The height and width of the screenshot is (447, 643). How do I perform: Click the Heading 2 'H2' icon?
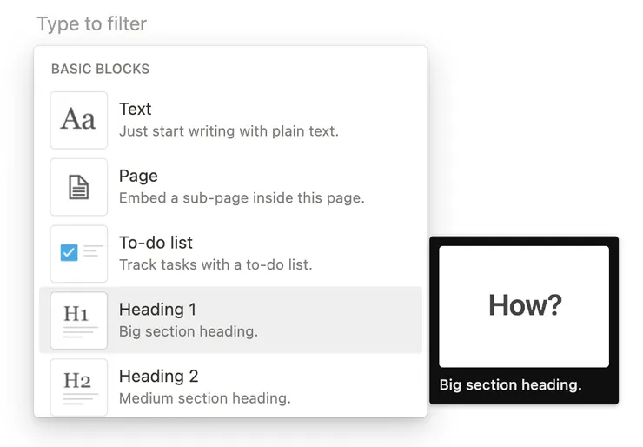click(78, 386)
